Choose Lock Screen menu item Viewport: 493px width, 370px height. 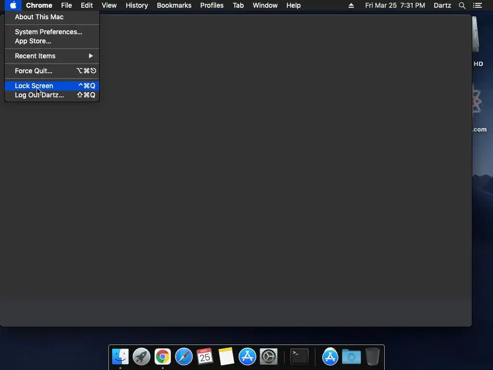tap(52, 86)
